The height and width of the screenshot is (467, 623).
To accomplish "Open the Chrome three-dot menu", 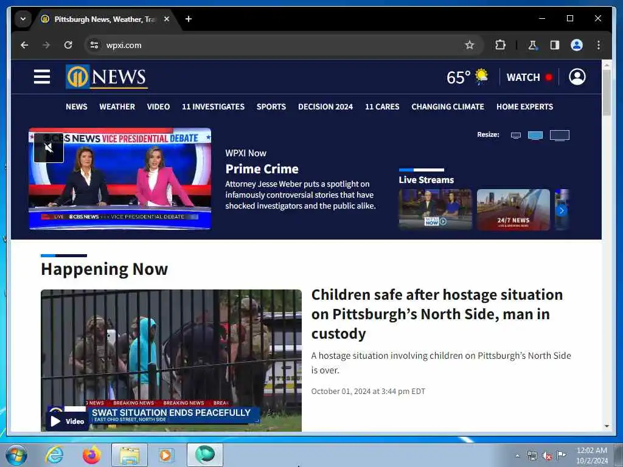I will coord(599,45).
